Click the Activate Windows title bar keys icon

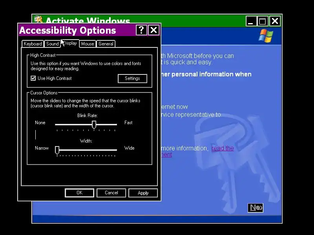(38, 19)
